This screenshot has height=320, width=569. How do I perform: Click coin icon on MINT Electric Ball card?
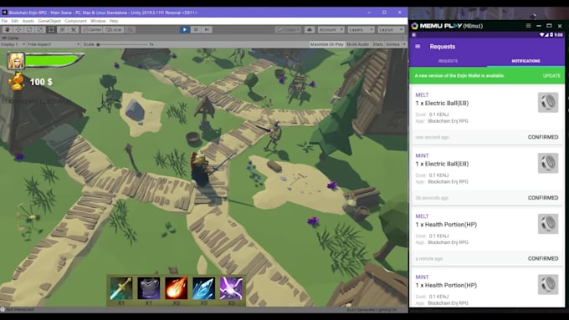[548, 163]
